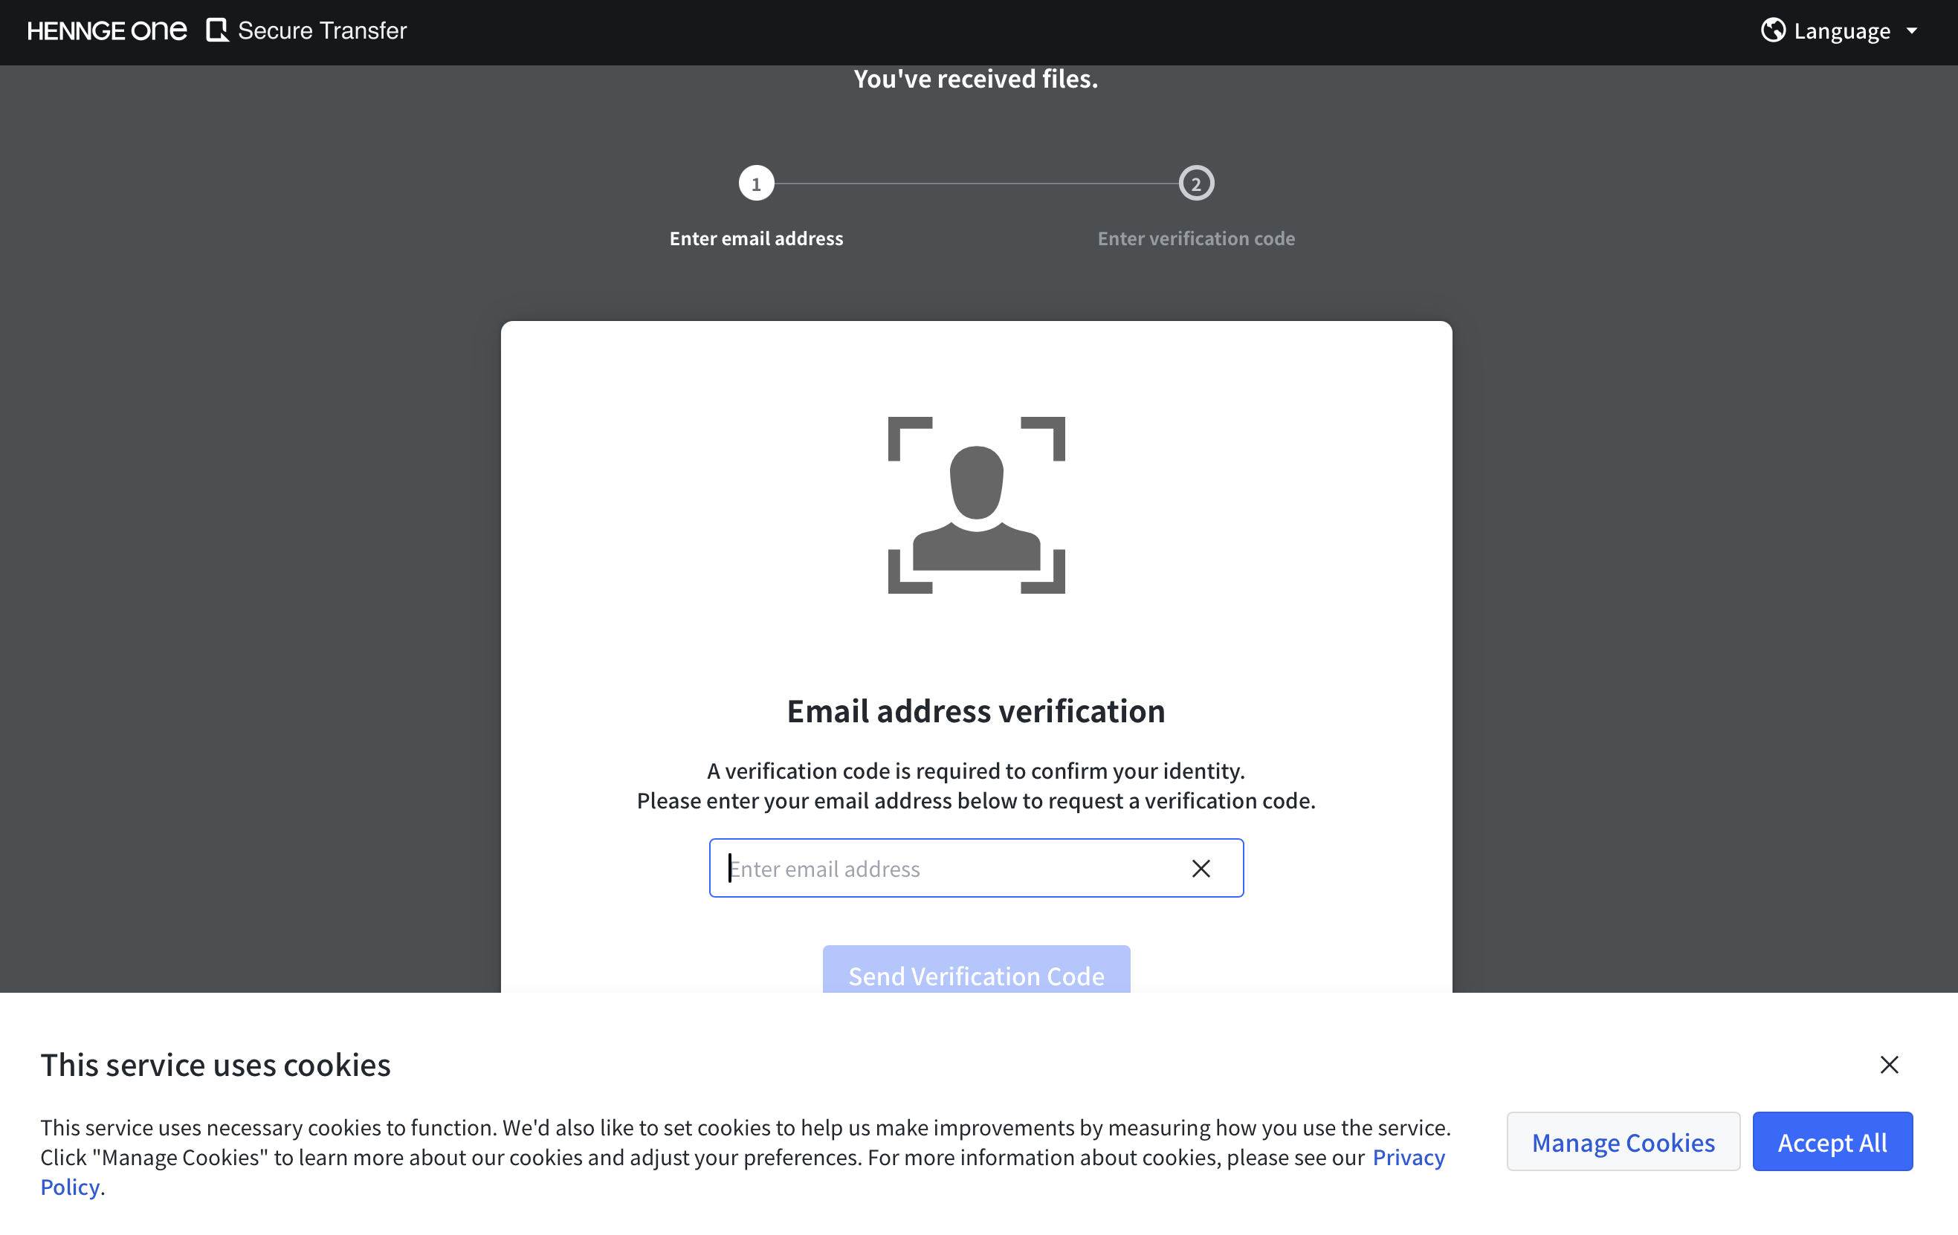Viewport: 1958px width, 1235px height.
Task: Click the Secure Transfer title text
Action: 322,31
